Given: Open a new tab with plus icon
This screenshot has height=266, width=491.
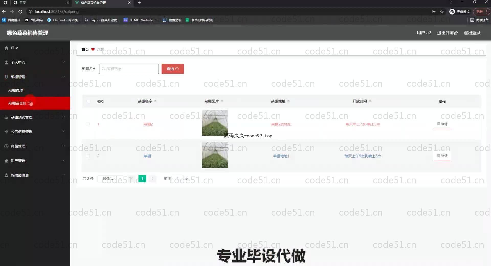Looking at the screenshot, I should pos(139,3).
